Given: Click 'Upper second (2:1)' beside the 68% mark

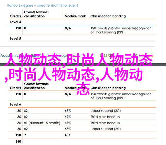Looking at the screenshot, I should pos(105,110).
